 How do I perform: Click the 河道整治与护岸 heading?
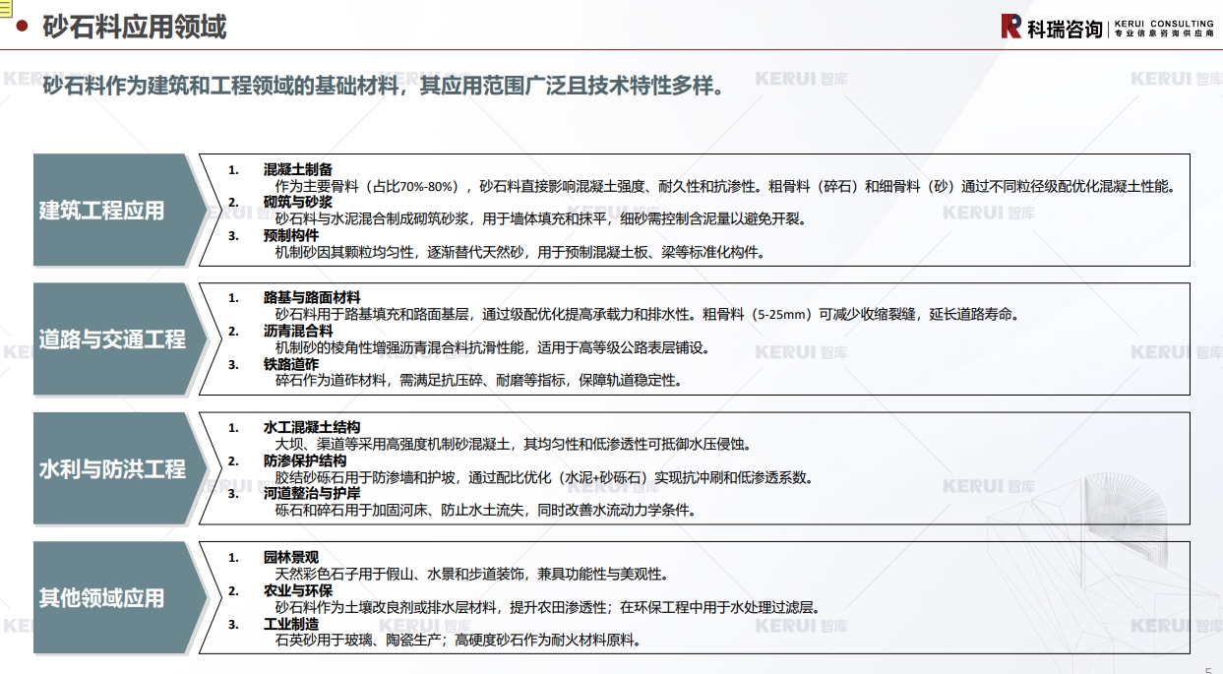coord(312,493)
